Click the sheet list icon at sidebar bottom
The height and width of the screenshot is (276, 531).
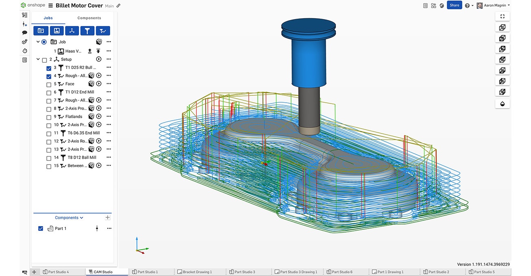[x=24, y=60]
